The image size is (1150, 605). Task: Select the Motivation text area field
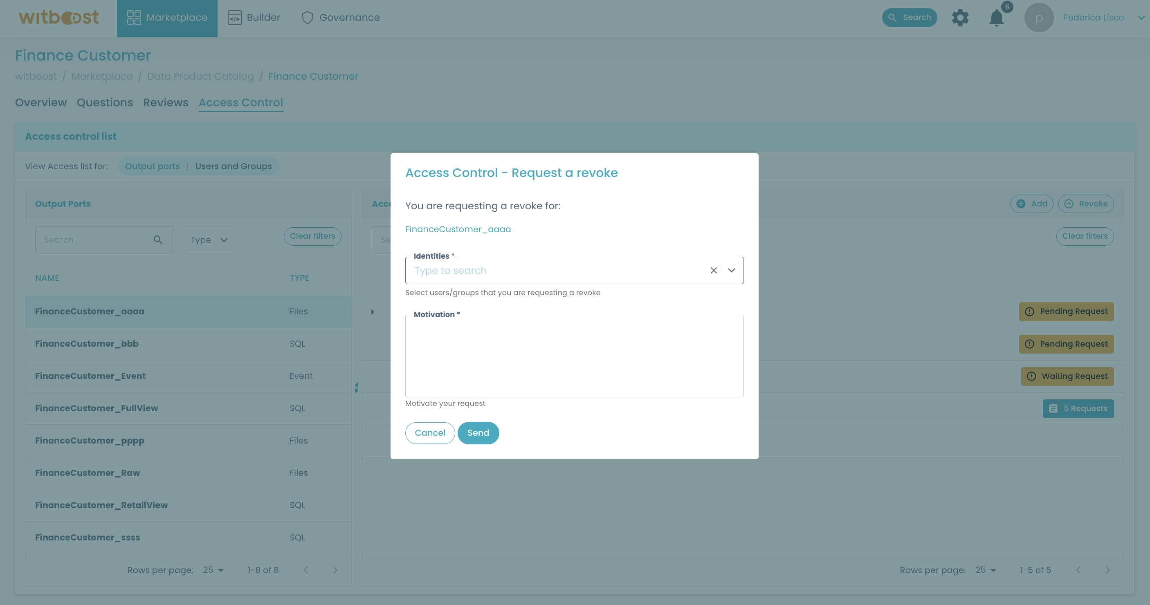point(574,356)
